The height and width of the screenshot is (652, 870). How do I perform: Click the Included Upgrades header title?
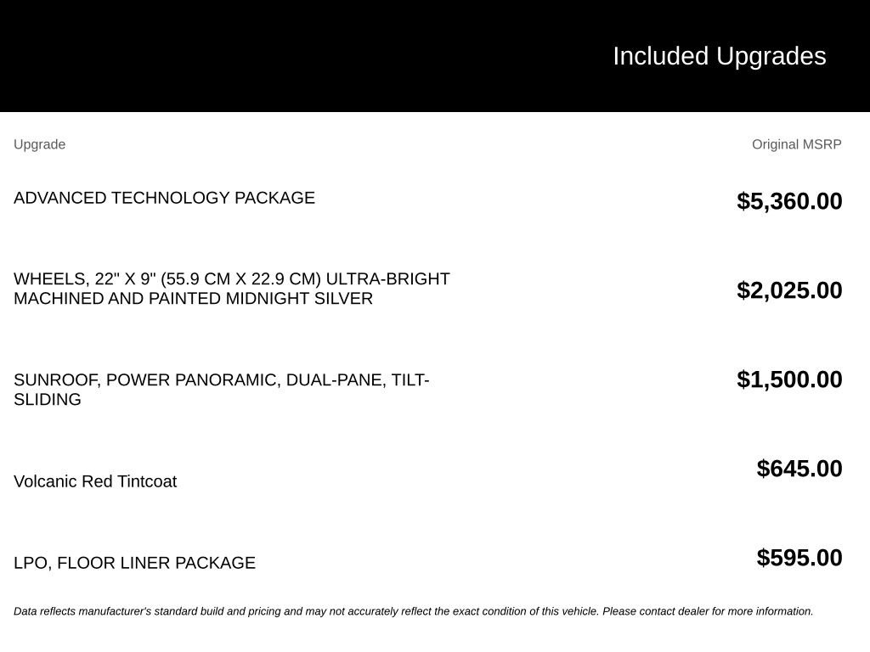click(x=719, y=56)
